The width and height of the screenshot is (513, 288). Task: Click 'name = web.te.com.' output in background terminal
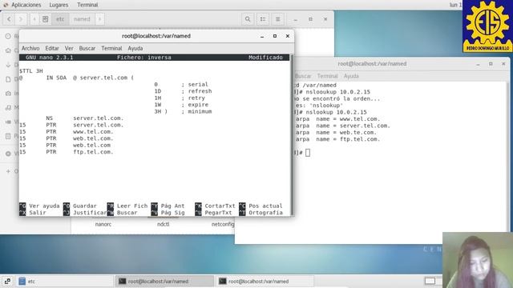click(346, 133)
